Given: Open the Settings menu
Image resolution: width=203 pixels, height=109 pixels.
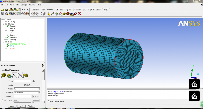Looking at the screenshot, I should click(24, 5).
